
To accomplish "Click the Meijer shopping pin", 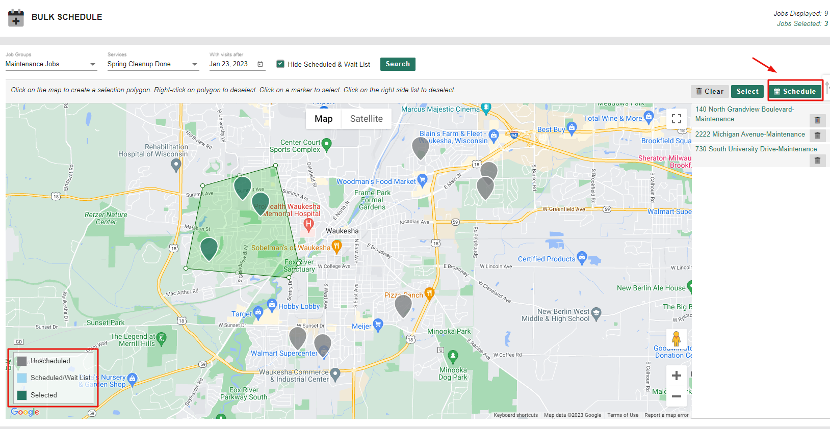I will pos(378,325).
